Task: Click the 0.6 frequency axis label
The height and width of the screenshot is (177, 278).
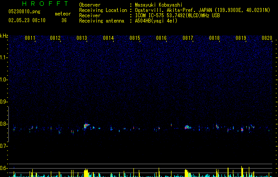Action: (x=4, y=168)
